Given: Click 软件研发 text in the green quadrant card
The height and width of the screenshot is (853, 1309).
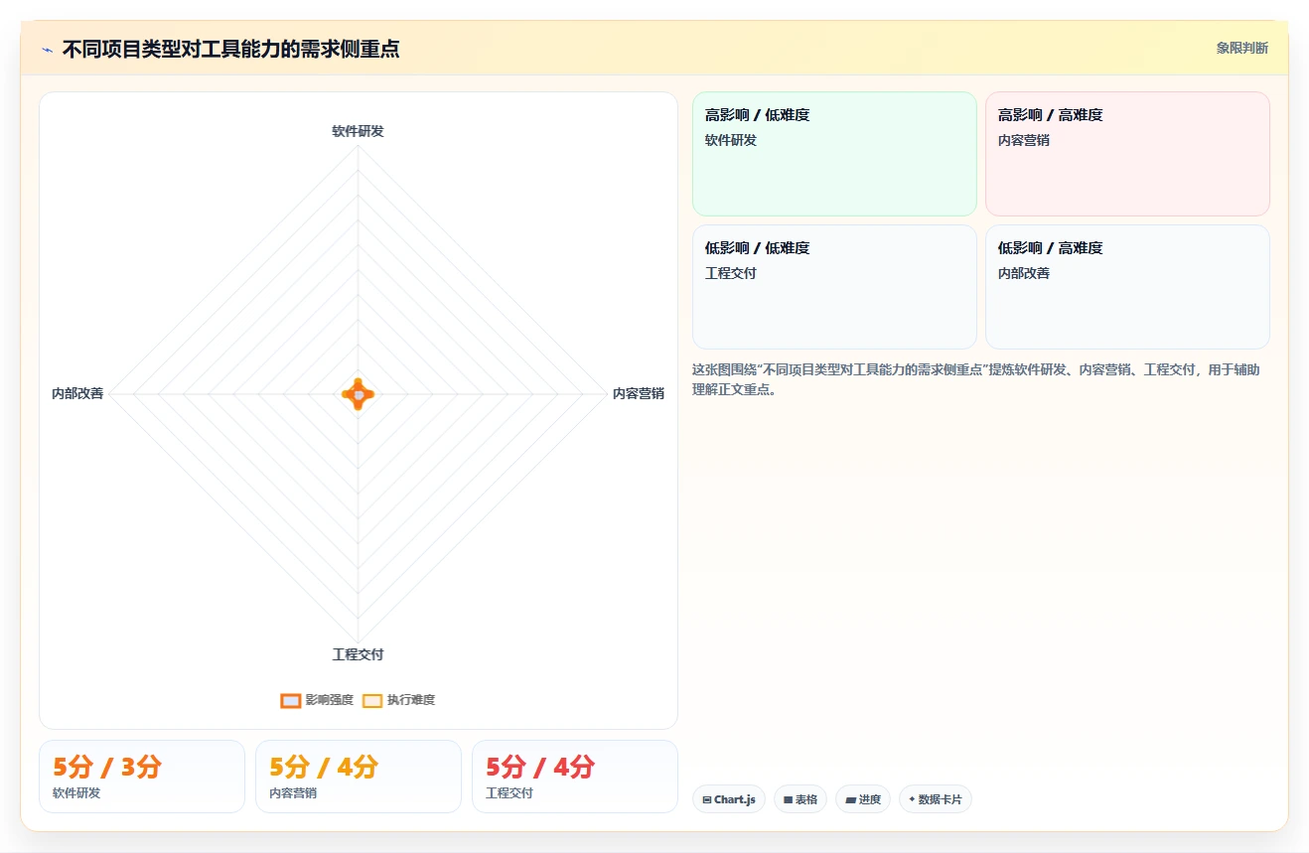Looking at the screenshot, I should 731,140.
